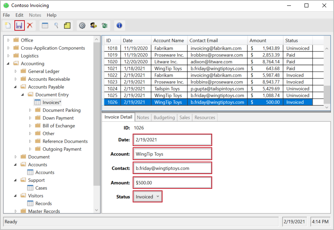Click the Cases table icon
Screen dimensions: 334x230
point(30,188)
